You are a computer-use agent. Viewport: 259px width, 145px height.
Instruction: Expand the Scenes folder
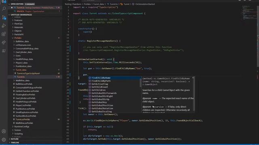pyautogui.click(x=17, y=130)
